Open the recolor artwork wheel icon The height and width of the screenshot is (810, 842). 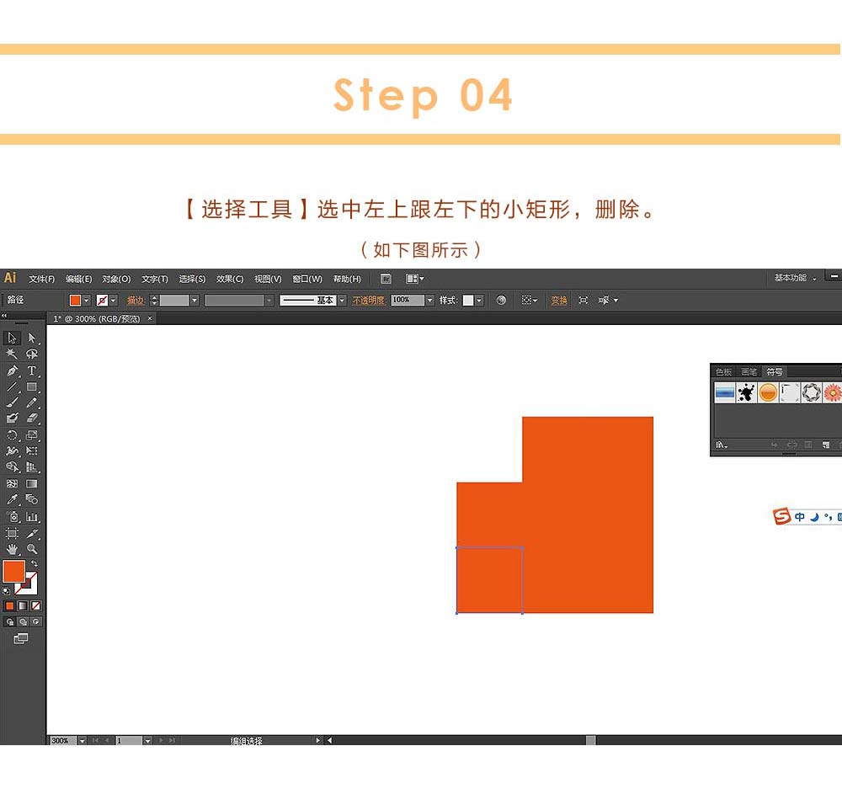pyautogui.click(x=501, y=301)
